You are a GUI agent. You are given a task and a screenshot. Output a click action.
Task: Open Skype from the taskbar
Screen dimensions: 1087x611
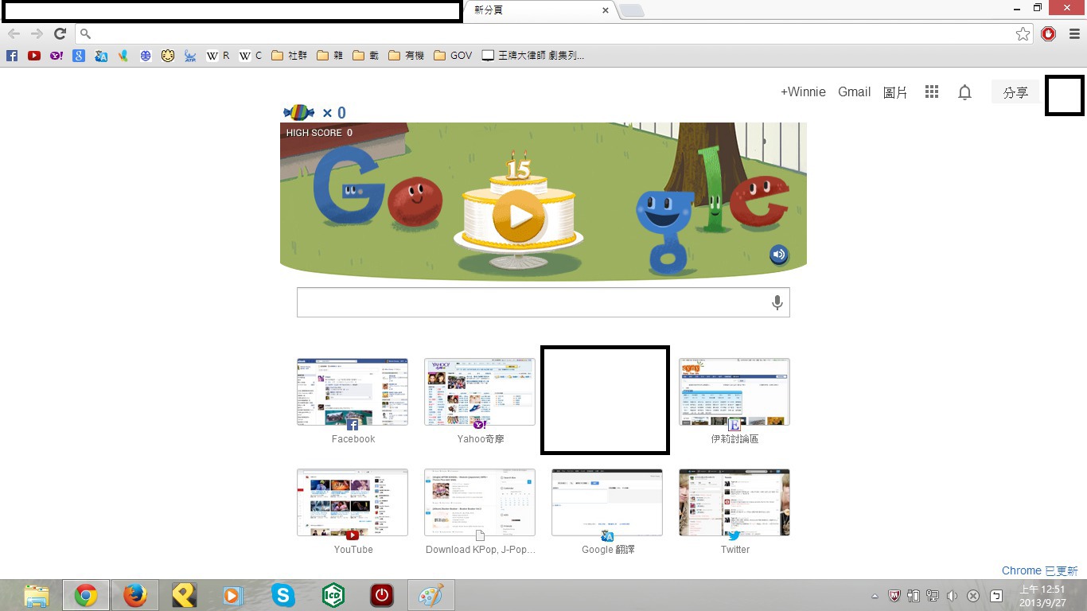click(x=282, y=595)
